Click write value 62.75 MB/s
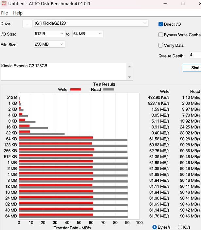 (159, 151)
